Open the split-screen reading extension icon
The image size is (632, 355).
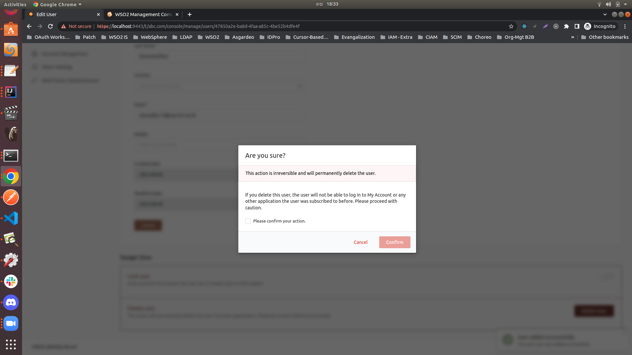pyautogui.click(x=577, y=26)
